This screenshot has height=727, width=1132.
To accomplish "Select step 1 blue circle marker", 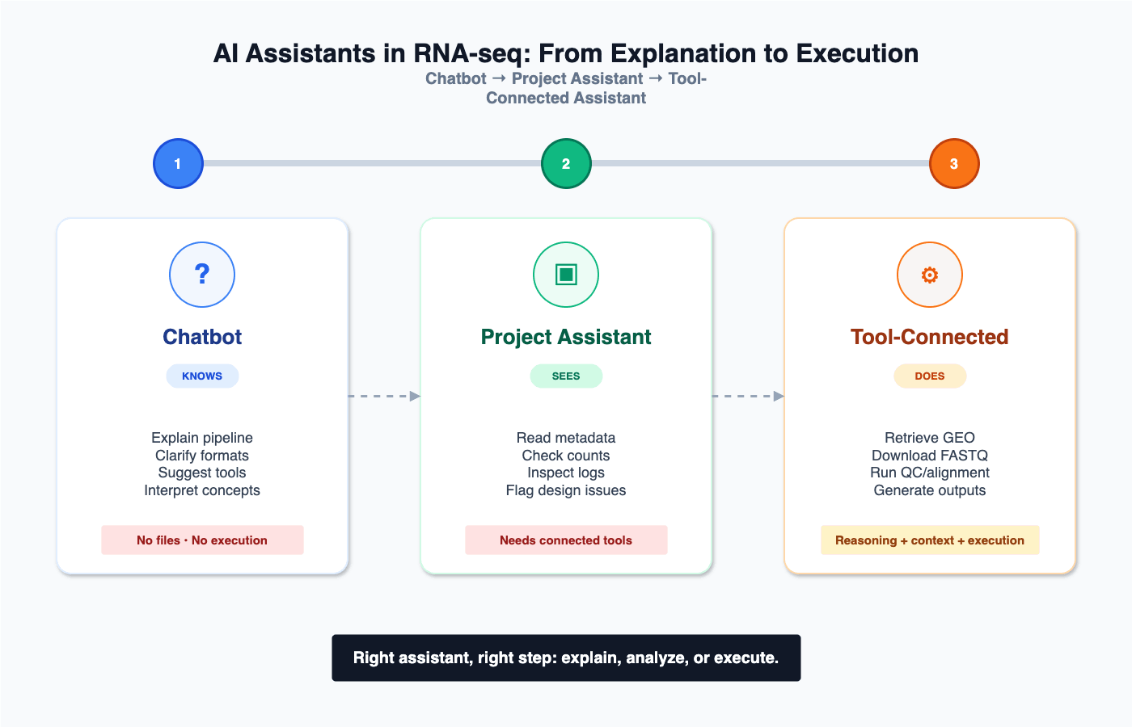I will tap(178, 163).
